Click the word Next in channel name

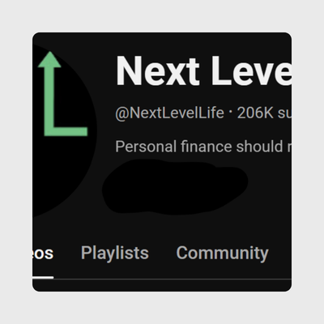pos(158,70)
